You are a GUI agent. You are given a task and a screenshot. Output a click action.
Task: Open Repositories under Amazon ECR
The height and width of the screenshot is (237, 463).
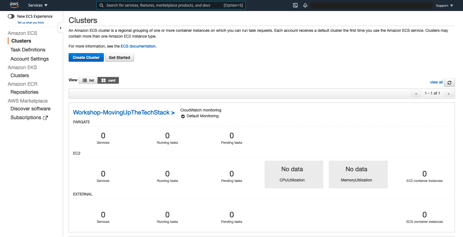(x=24, y=92)
